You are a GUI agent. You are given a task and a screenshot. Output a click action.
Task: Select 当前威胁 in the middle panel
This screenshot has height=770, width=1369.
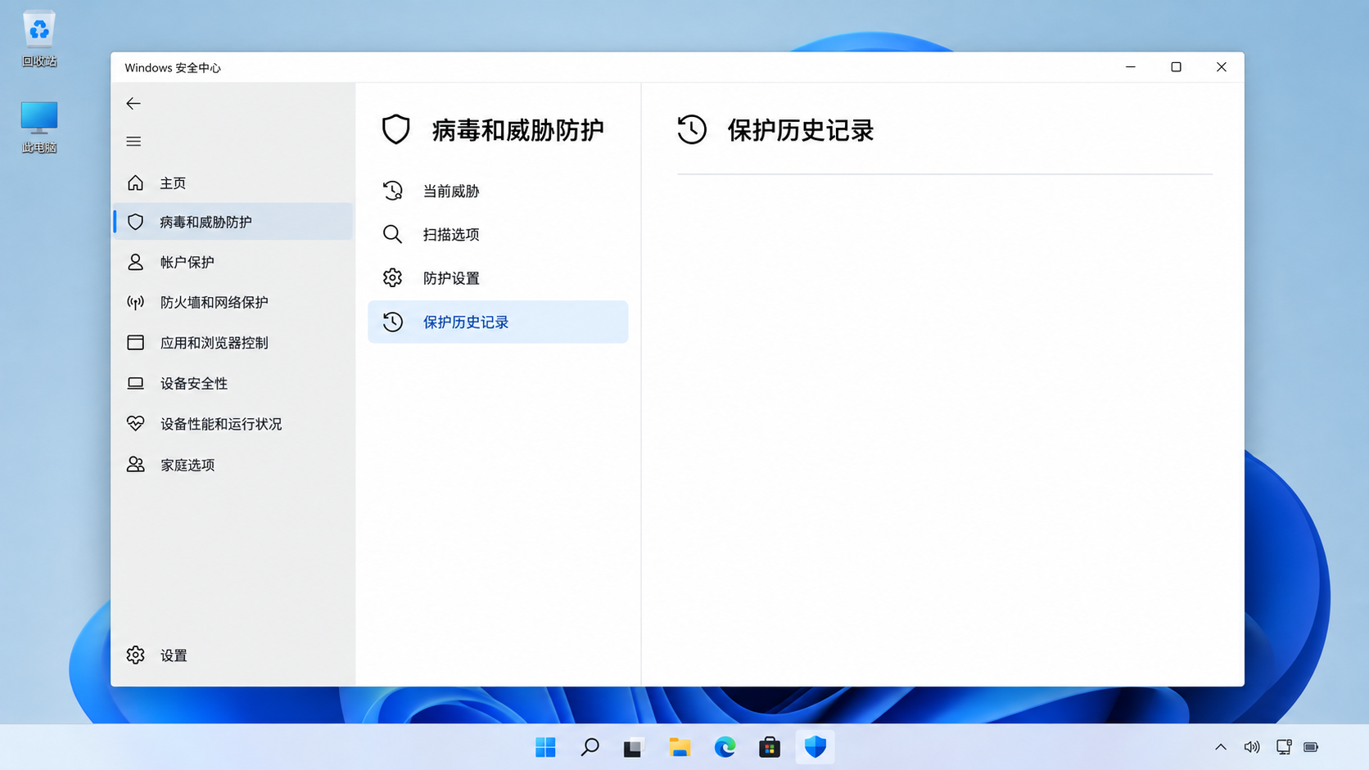[x=498, y=191]
